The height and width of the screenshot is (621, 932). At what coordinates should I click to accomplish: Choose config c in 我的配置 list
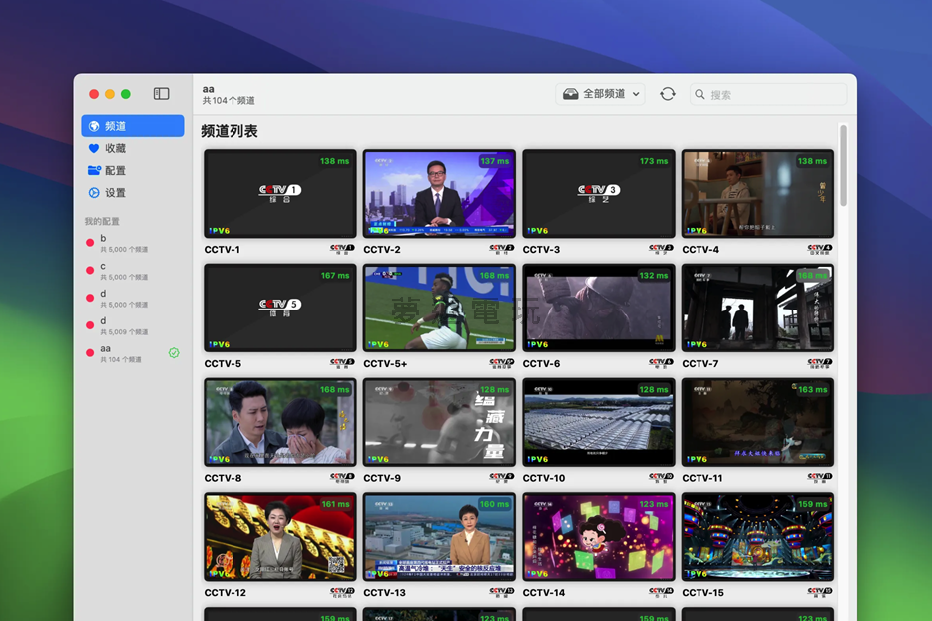click(125, 271)
